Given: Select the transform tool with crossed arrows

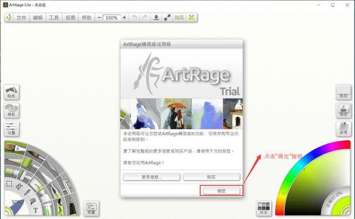Looking at the screenshot, I should (x=19, y=186).
